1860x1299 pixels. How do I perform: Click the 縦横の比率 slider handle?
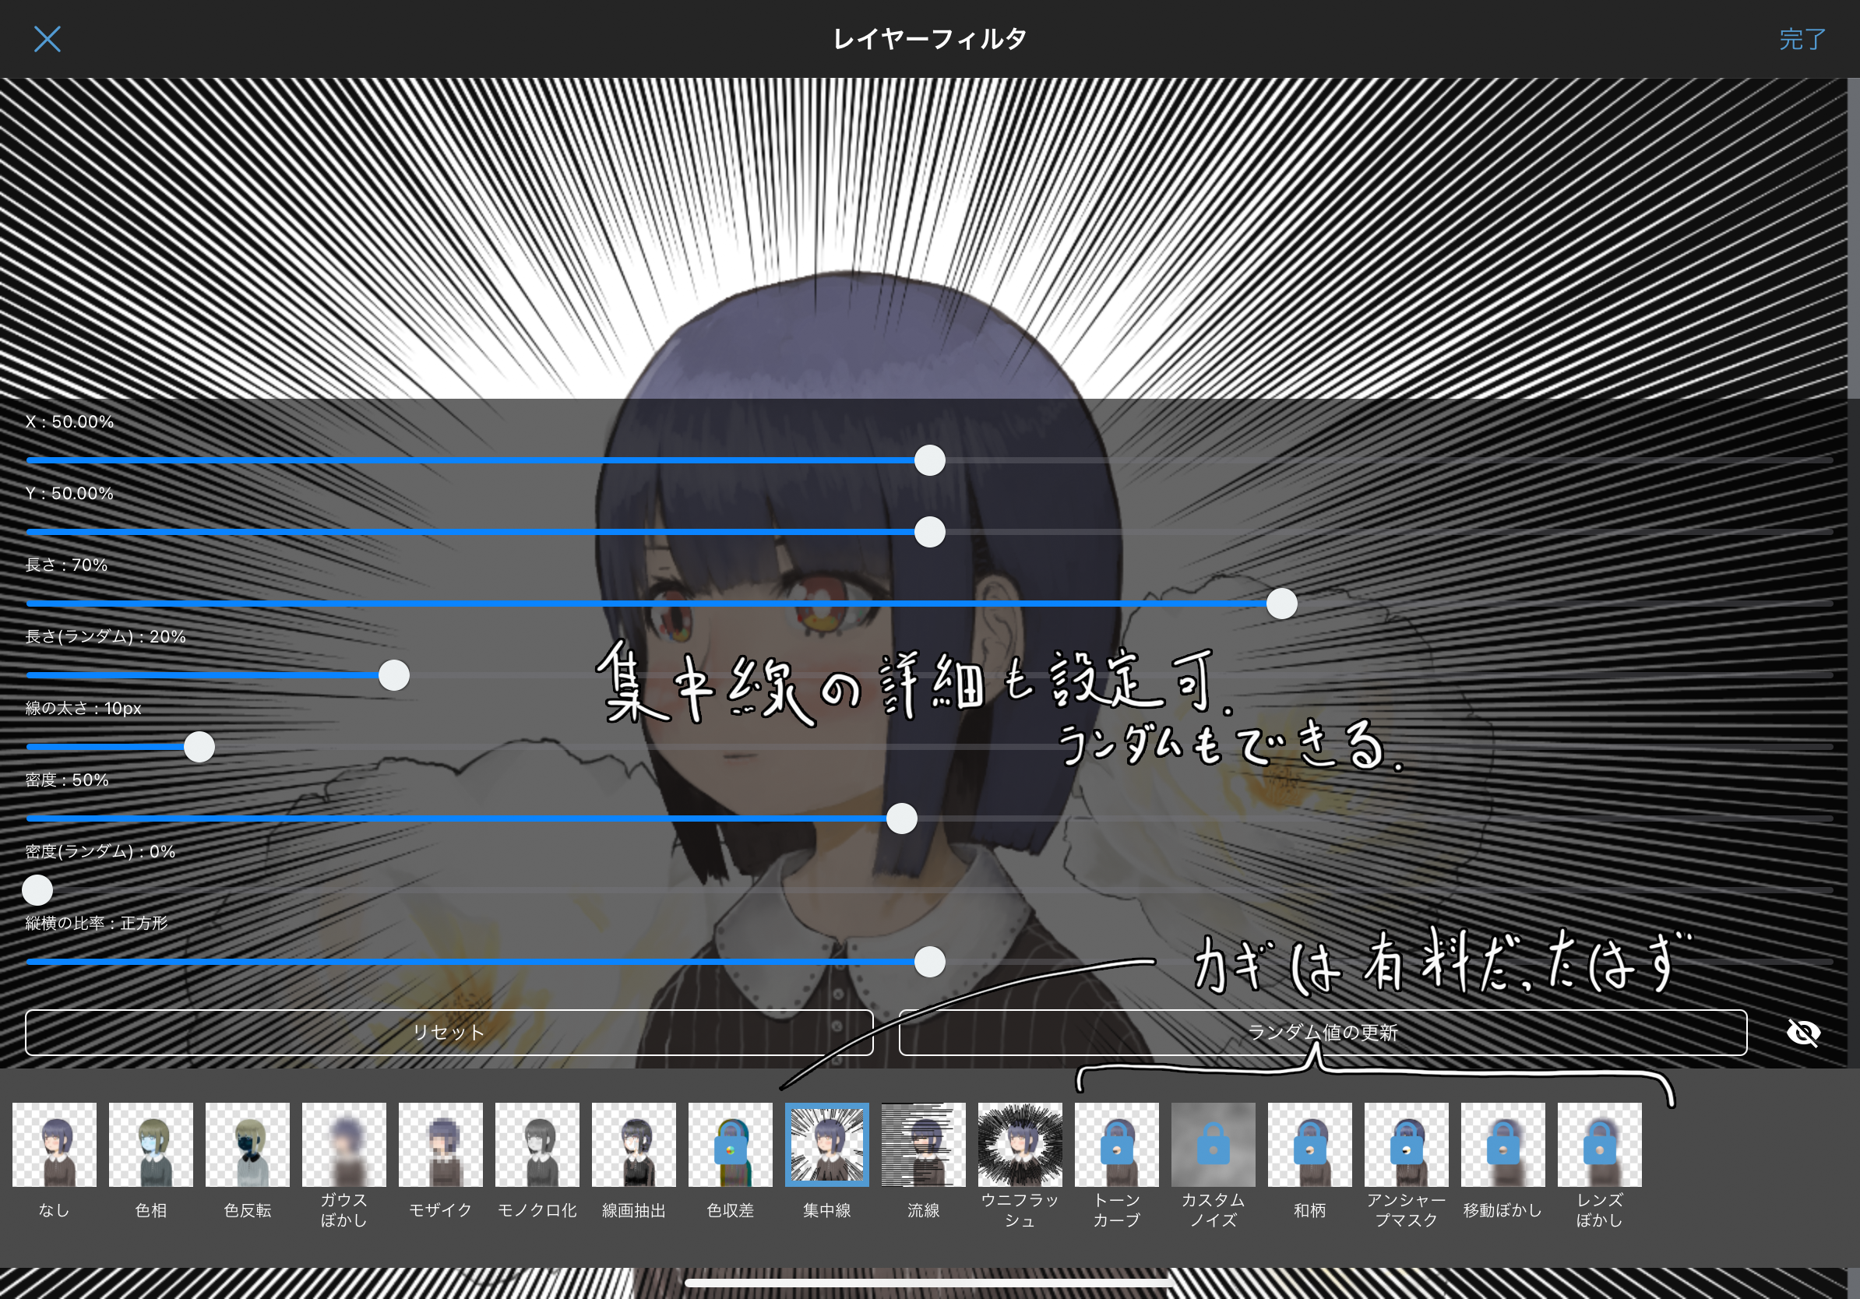(929, 961)
